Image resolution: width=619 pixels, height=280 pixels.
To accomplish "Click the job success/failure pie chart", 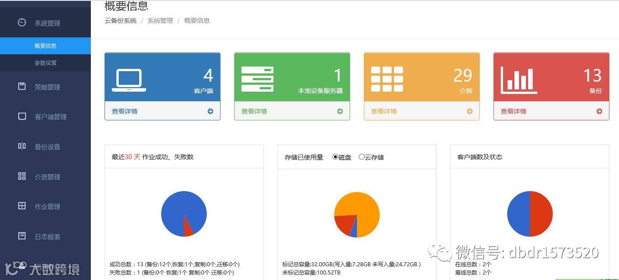I will point(184,214).
